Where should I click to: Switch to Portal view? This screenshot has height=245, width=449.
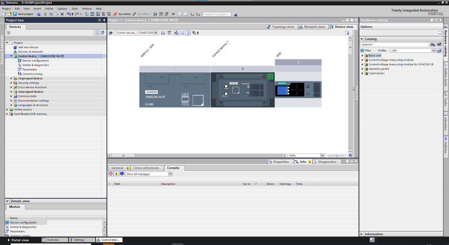[18, 240]
